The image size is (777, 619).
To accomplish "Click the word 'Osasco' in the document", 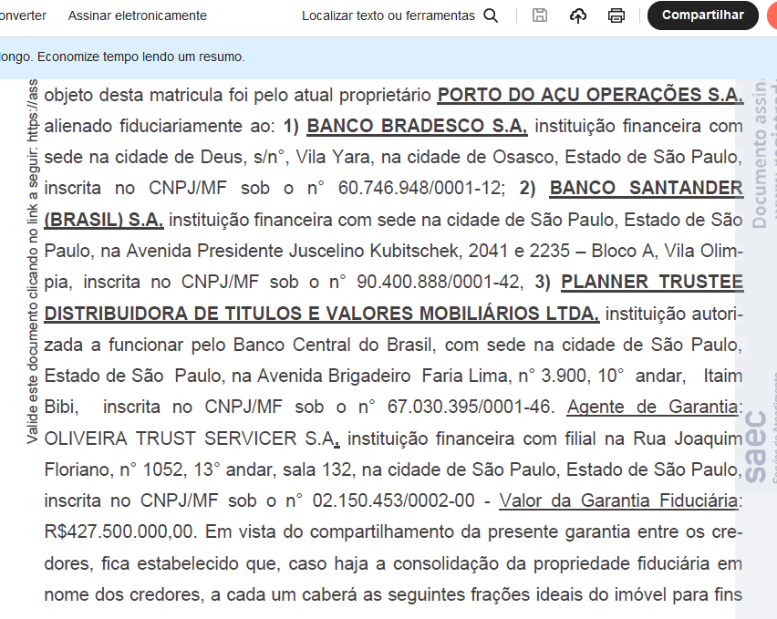I will pos(523,157).
